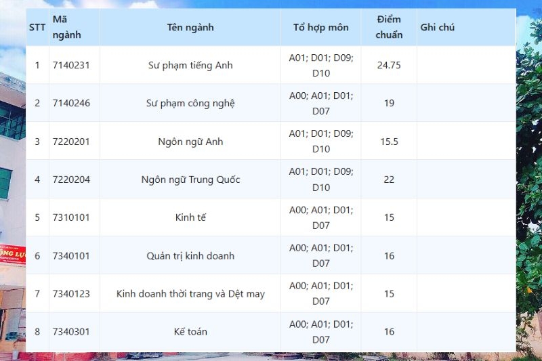Click subject combination for Kinh tế
This screenshot has height=361, width=542.
(x=321, y=217)
